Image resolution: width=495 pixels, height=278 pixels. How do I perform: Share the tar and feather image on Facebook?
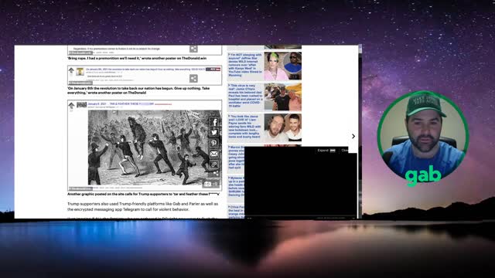214,122
